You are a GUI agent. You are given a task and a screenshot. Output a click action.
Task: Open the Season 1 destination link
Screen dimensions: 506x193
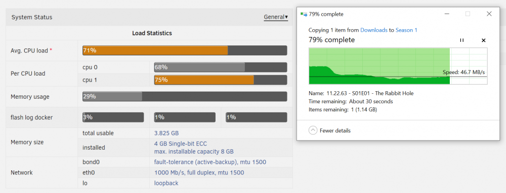click(406, 30)
